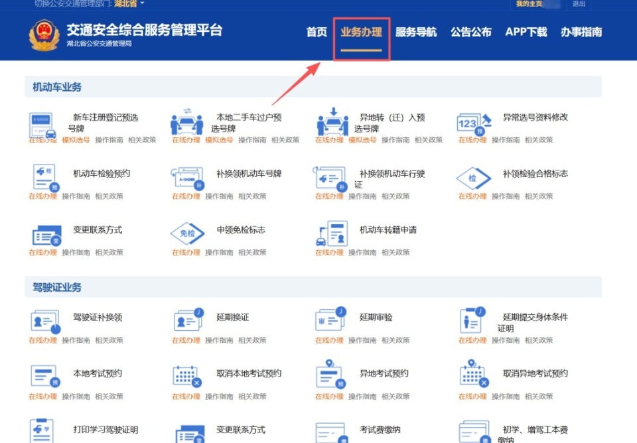637x443 pixels.
Task: Click the 退出 logout link
Action: click(x=579, y=4)
